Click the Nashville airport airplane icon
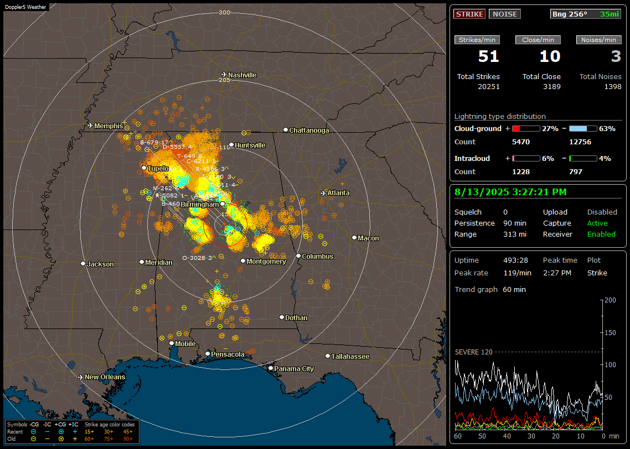630x449 pixels. click(x=224, y=75)
